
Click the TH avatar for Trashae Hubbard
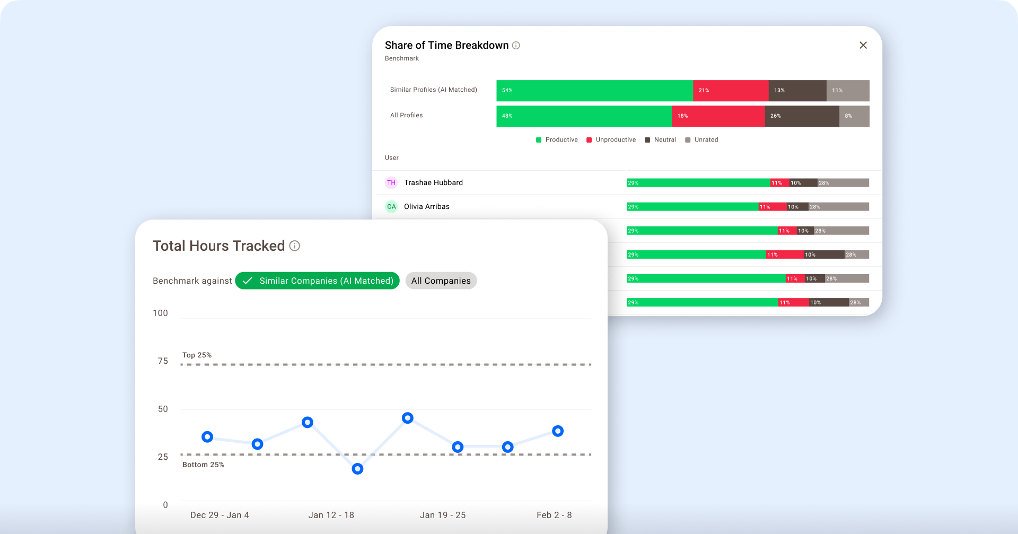pos(391,182)
